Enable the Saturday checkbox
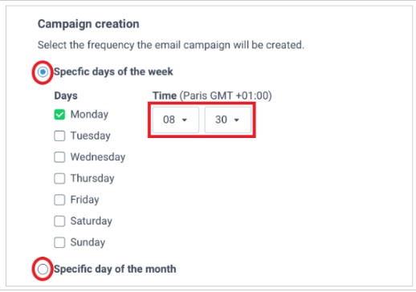 [x=59, y=221]
